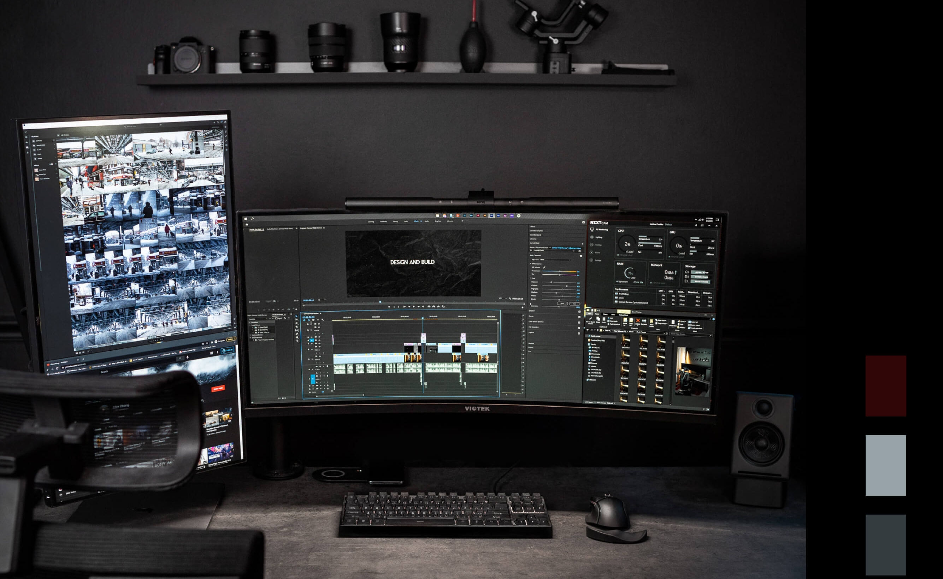
Task: Click the Sign in button in the browser
Action: pos(228,350)
